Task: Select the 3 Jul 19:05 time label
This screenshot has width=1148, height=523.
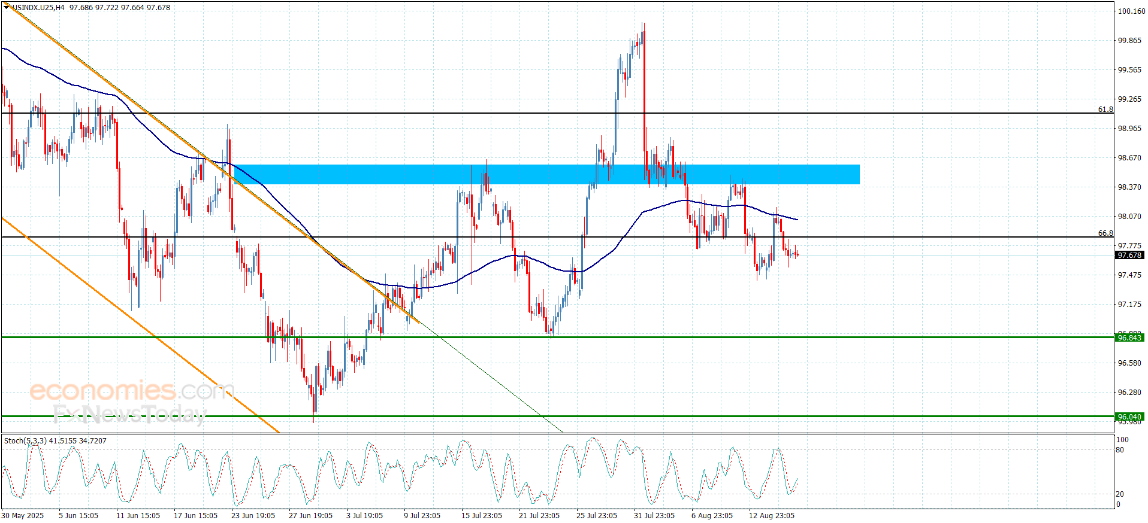Action: click(x=364, y=516)
